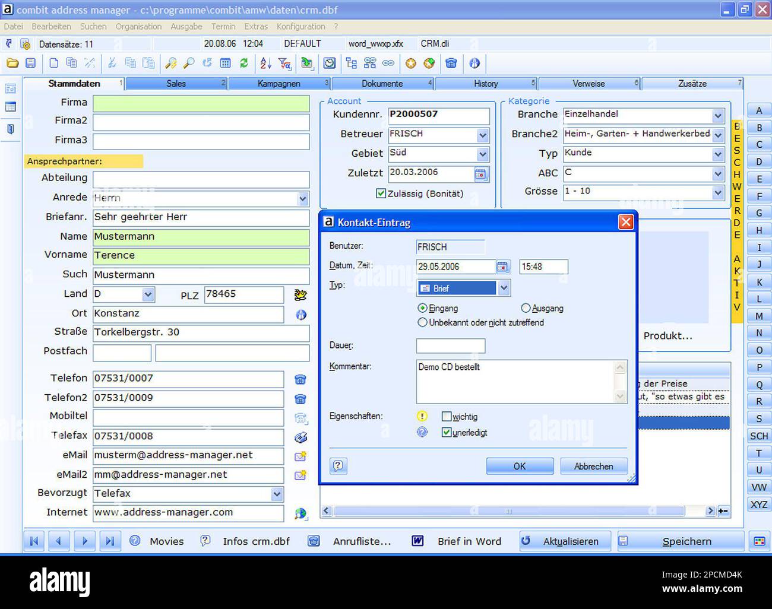
Task: Open the History tab
Action: tap(486, 84)
